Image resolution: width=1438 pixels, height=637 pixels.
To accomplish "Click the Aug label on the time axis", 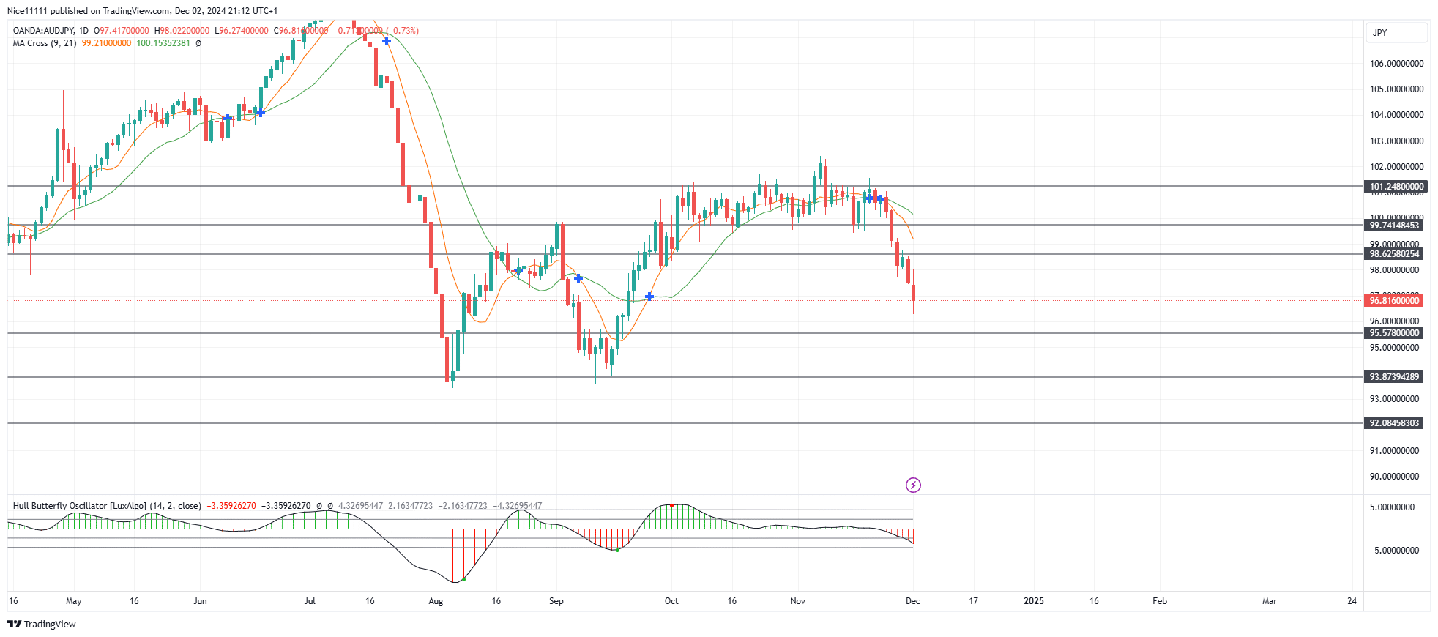I will [436, 601].
